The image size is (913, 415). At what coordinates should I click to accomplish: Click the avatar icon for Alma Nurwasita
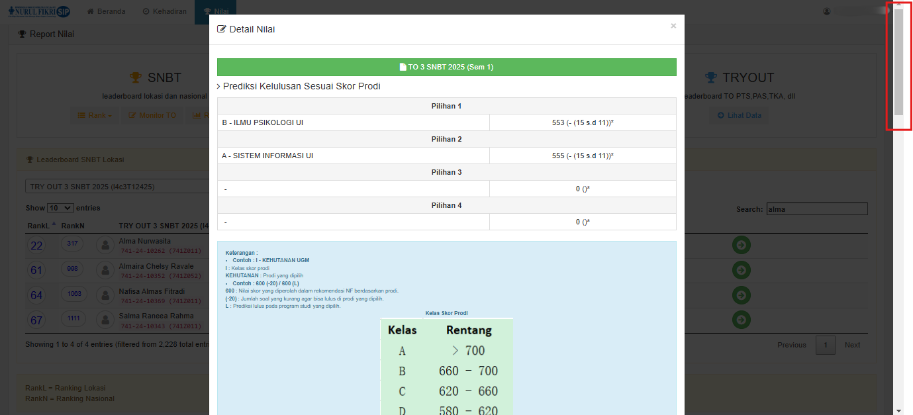point(105,246)
